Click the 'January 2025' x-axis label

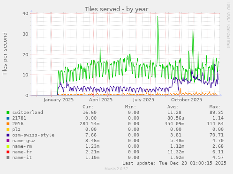(59, 100)
